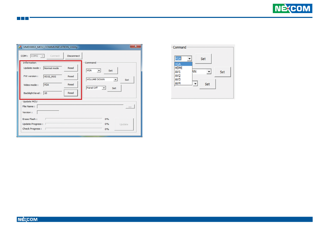The image size is (329, 231).
Task: Click the Erase Flash progress bar
Action: tap(74, 119)
